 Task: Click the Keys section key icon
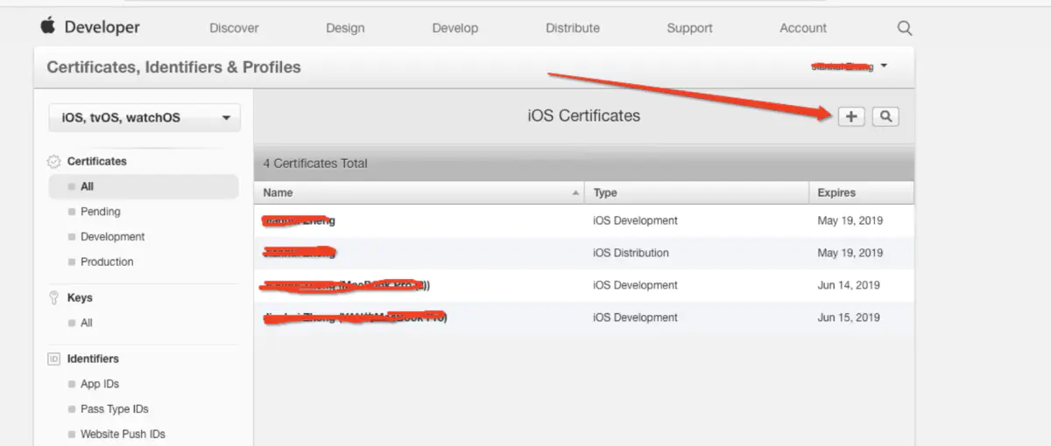click(53, 298)
